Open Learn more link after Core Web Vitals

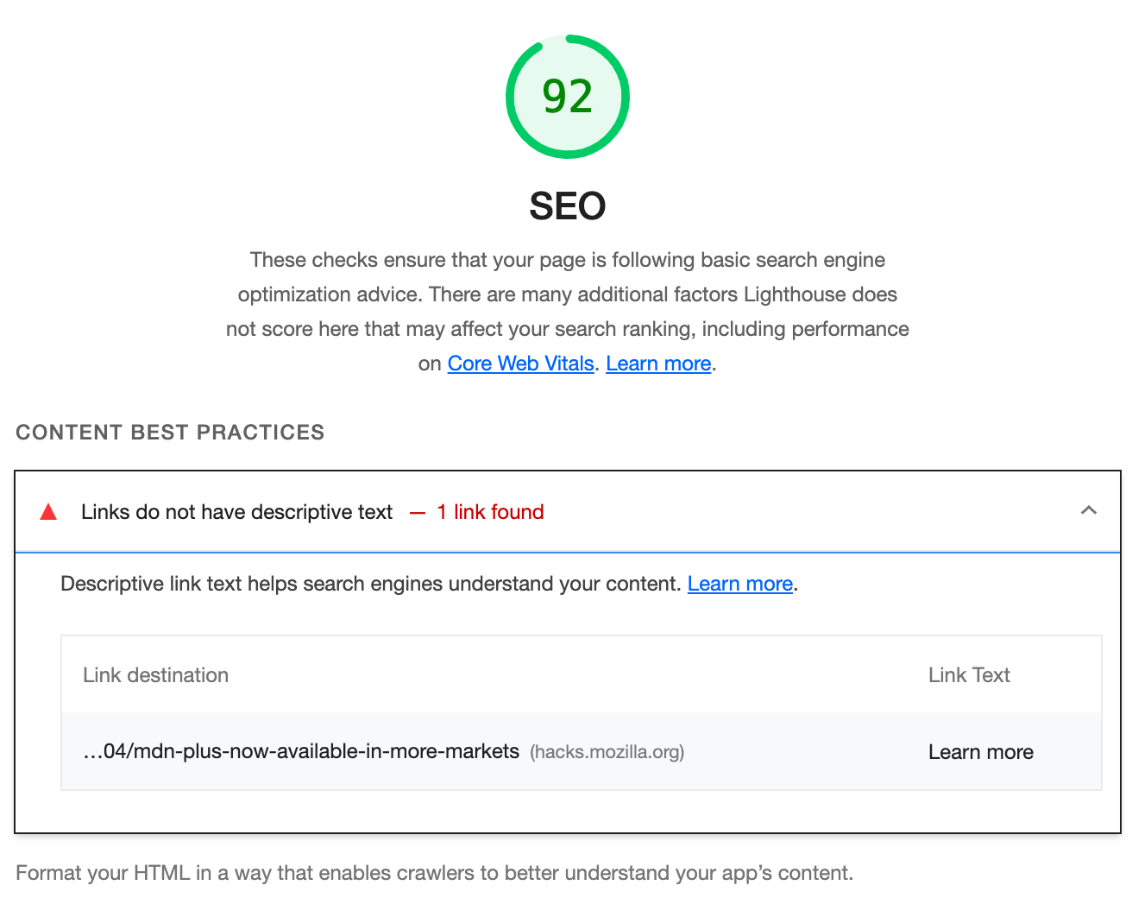658,364
